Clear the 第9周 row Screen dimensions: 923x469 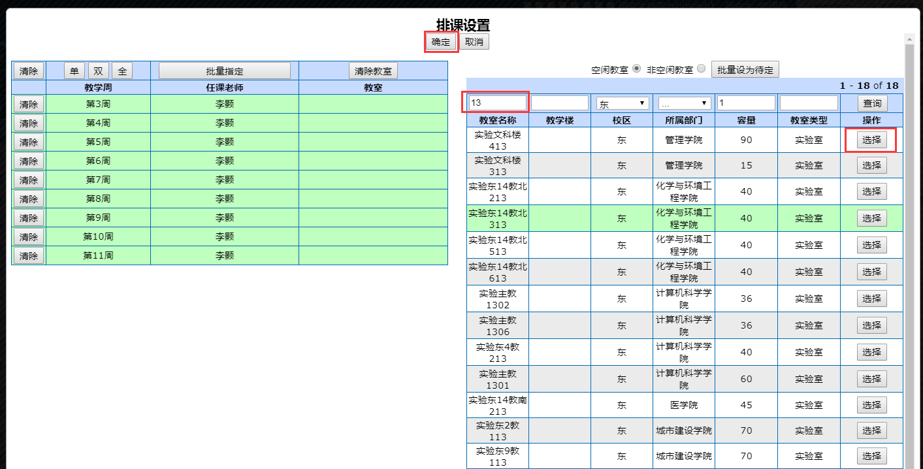click(x=29, y=218)
